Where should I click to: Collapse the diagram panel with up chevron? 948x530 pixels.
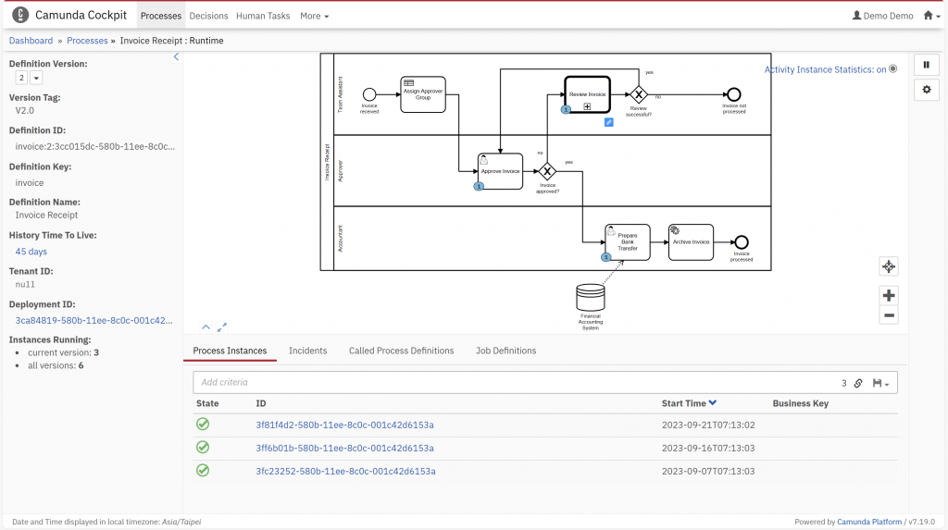(x=206, y=327)
